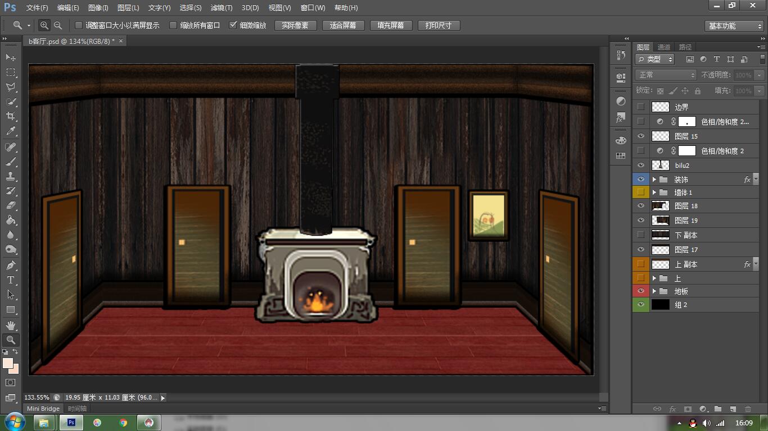Select the Crop tool
This screenshot has height=431, width=768.
(x=11, y=116)
